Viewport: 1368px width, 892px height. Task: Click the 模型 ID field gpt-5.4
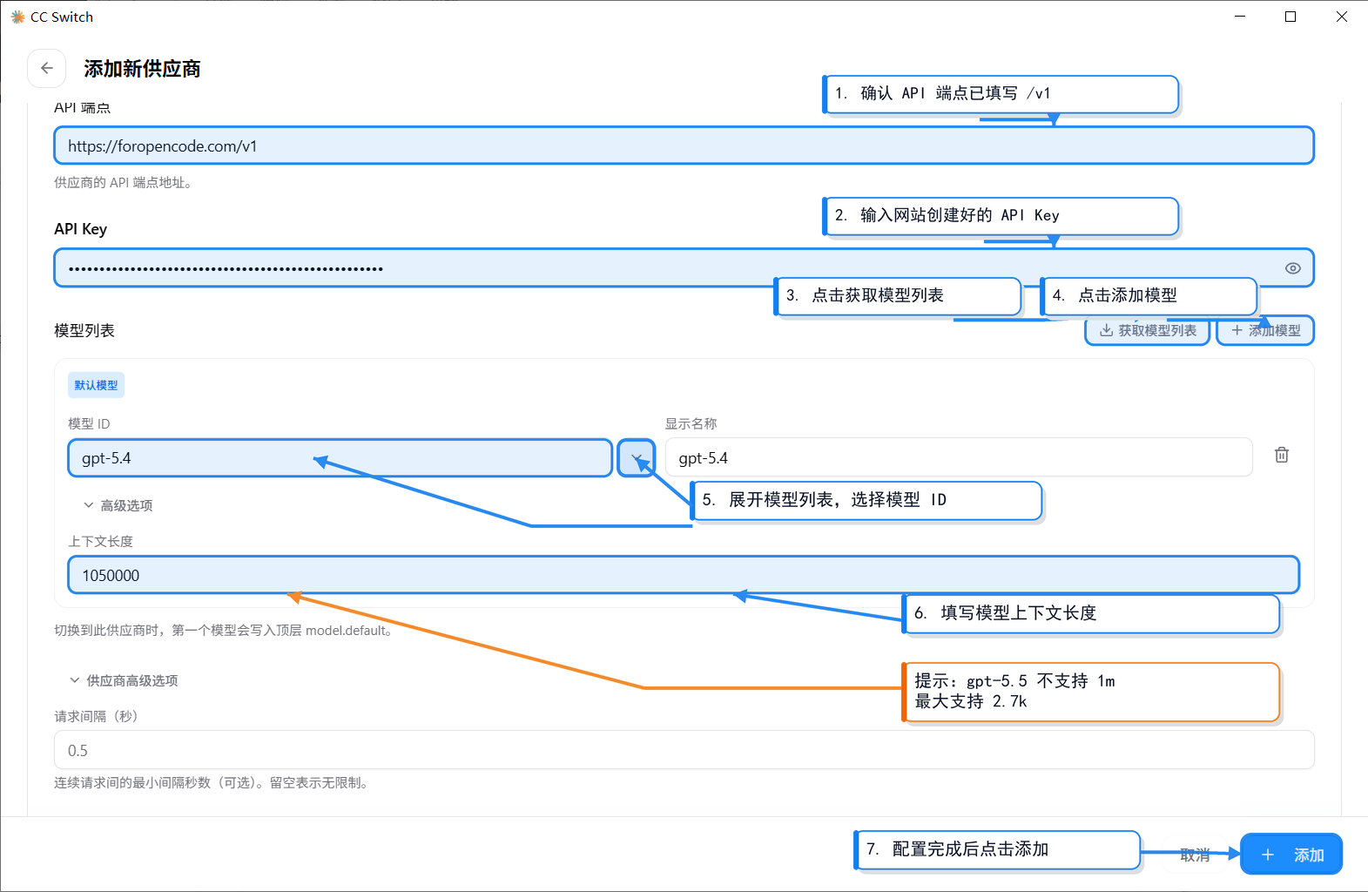(x=340, y=458)
